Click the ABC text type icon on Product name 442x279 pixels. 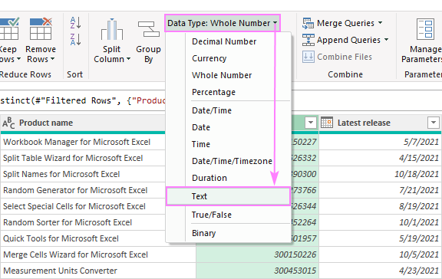coord(8,123)
